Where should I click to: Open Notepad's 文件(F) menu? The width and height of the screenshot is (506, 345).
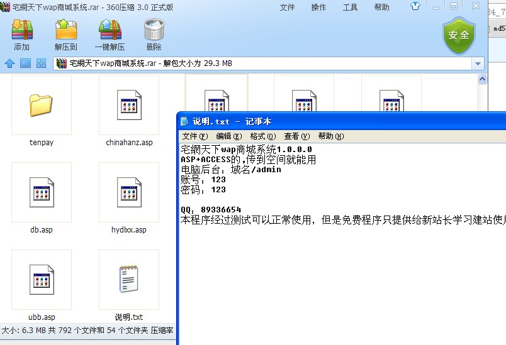pos(195,136)
